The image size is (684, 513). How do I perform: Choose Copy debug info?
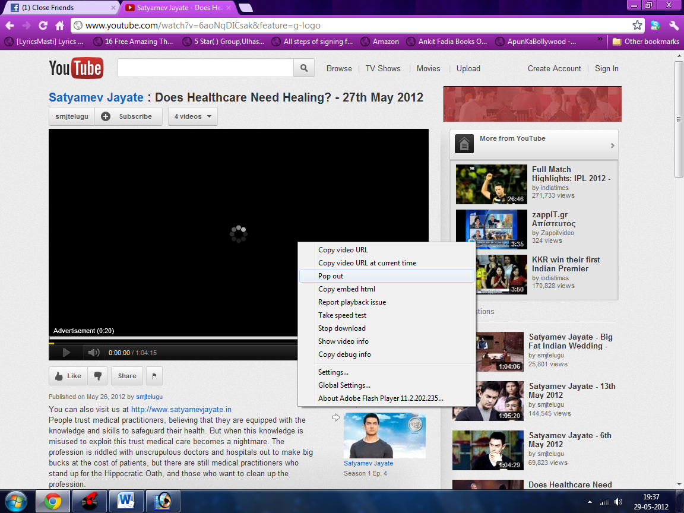[387, 354]
